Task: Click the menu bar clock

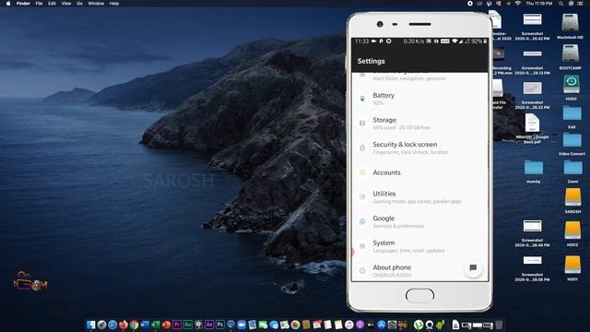Action: click(539, 4)
